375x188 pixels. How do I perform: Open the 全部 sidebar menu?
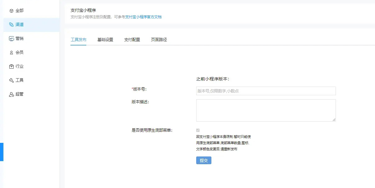[x=31, y=11]
